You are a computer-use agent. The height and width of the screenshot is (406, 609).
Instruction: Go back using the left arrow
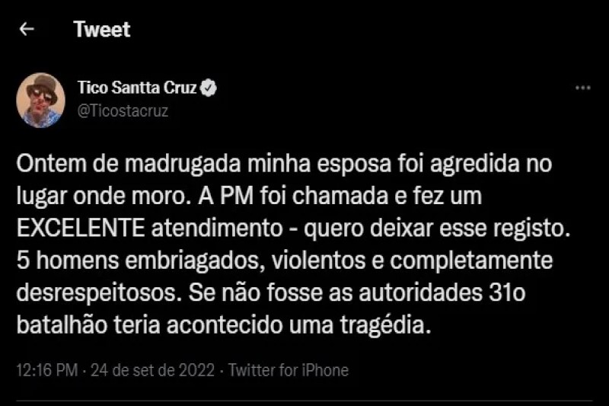coord(27,30)
